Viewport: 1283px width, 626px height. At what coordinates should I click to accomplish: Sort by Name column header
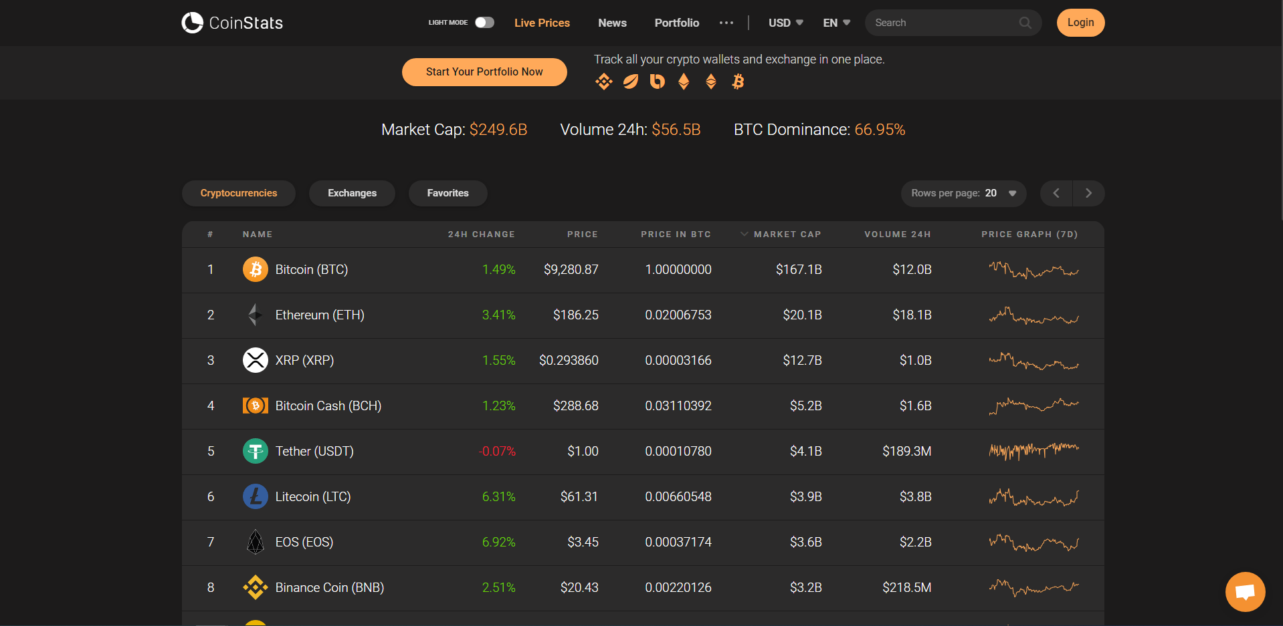point(258,234)
